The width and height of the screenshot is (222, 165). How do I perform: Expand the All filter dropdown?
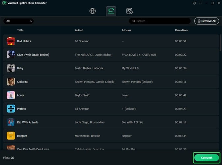click(19, 21)
